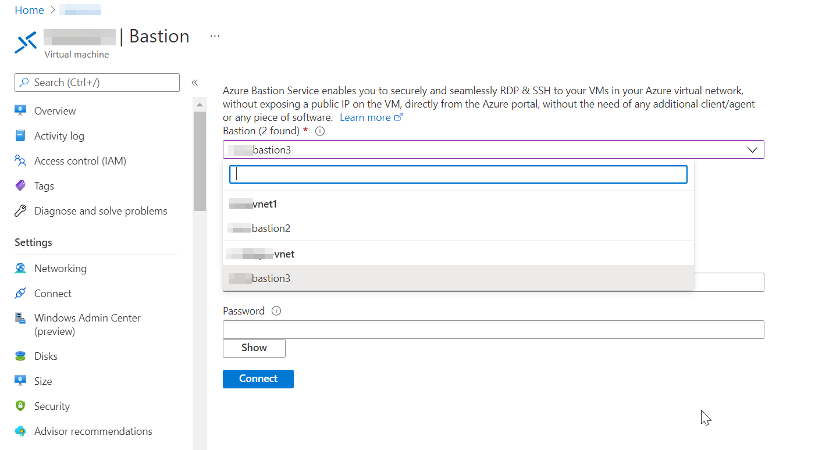Click the blue Connect button
This screenshot has height=450, width=822.
click(258, 378)
